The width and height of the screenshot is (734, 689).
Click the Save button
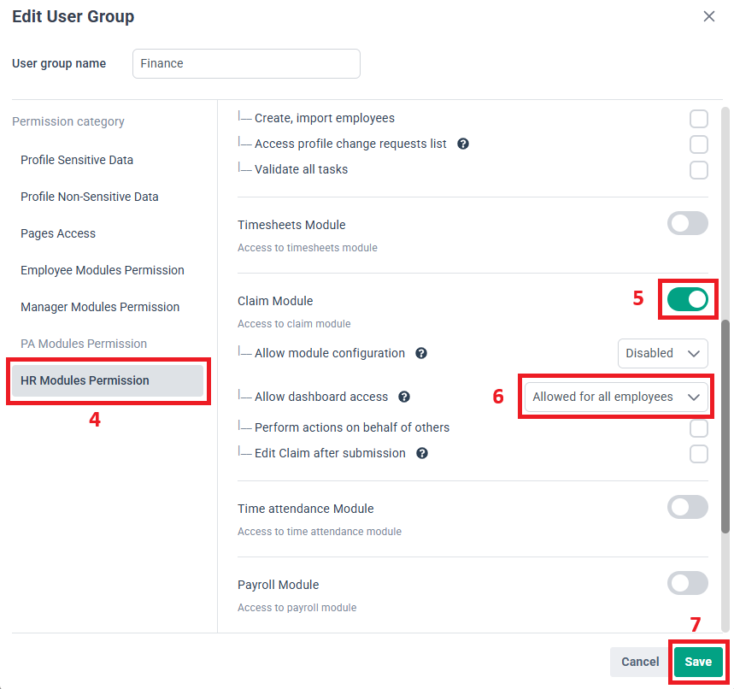point(698,662)
